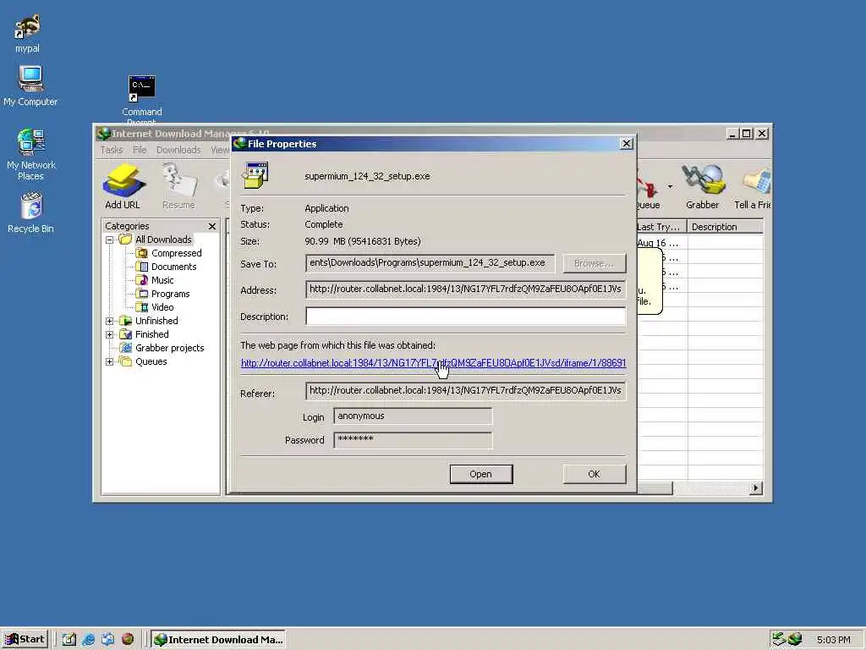The image size is (866, 650).
Task: Click the horizontal scrollbar right arrow
Action: tap(755, 488)
